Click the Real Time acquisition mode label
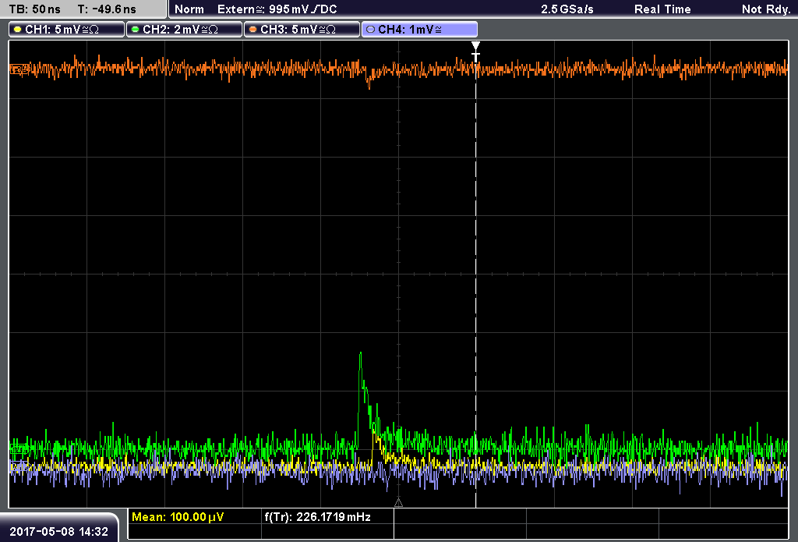The height and width of the screenshot is (542, 798). [x=662, y=9]
